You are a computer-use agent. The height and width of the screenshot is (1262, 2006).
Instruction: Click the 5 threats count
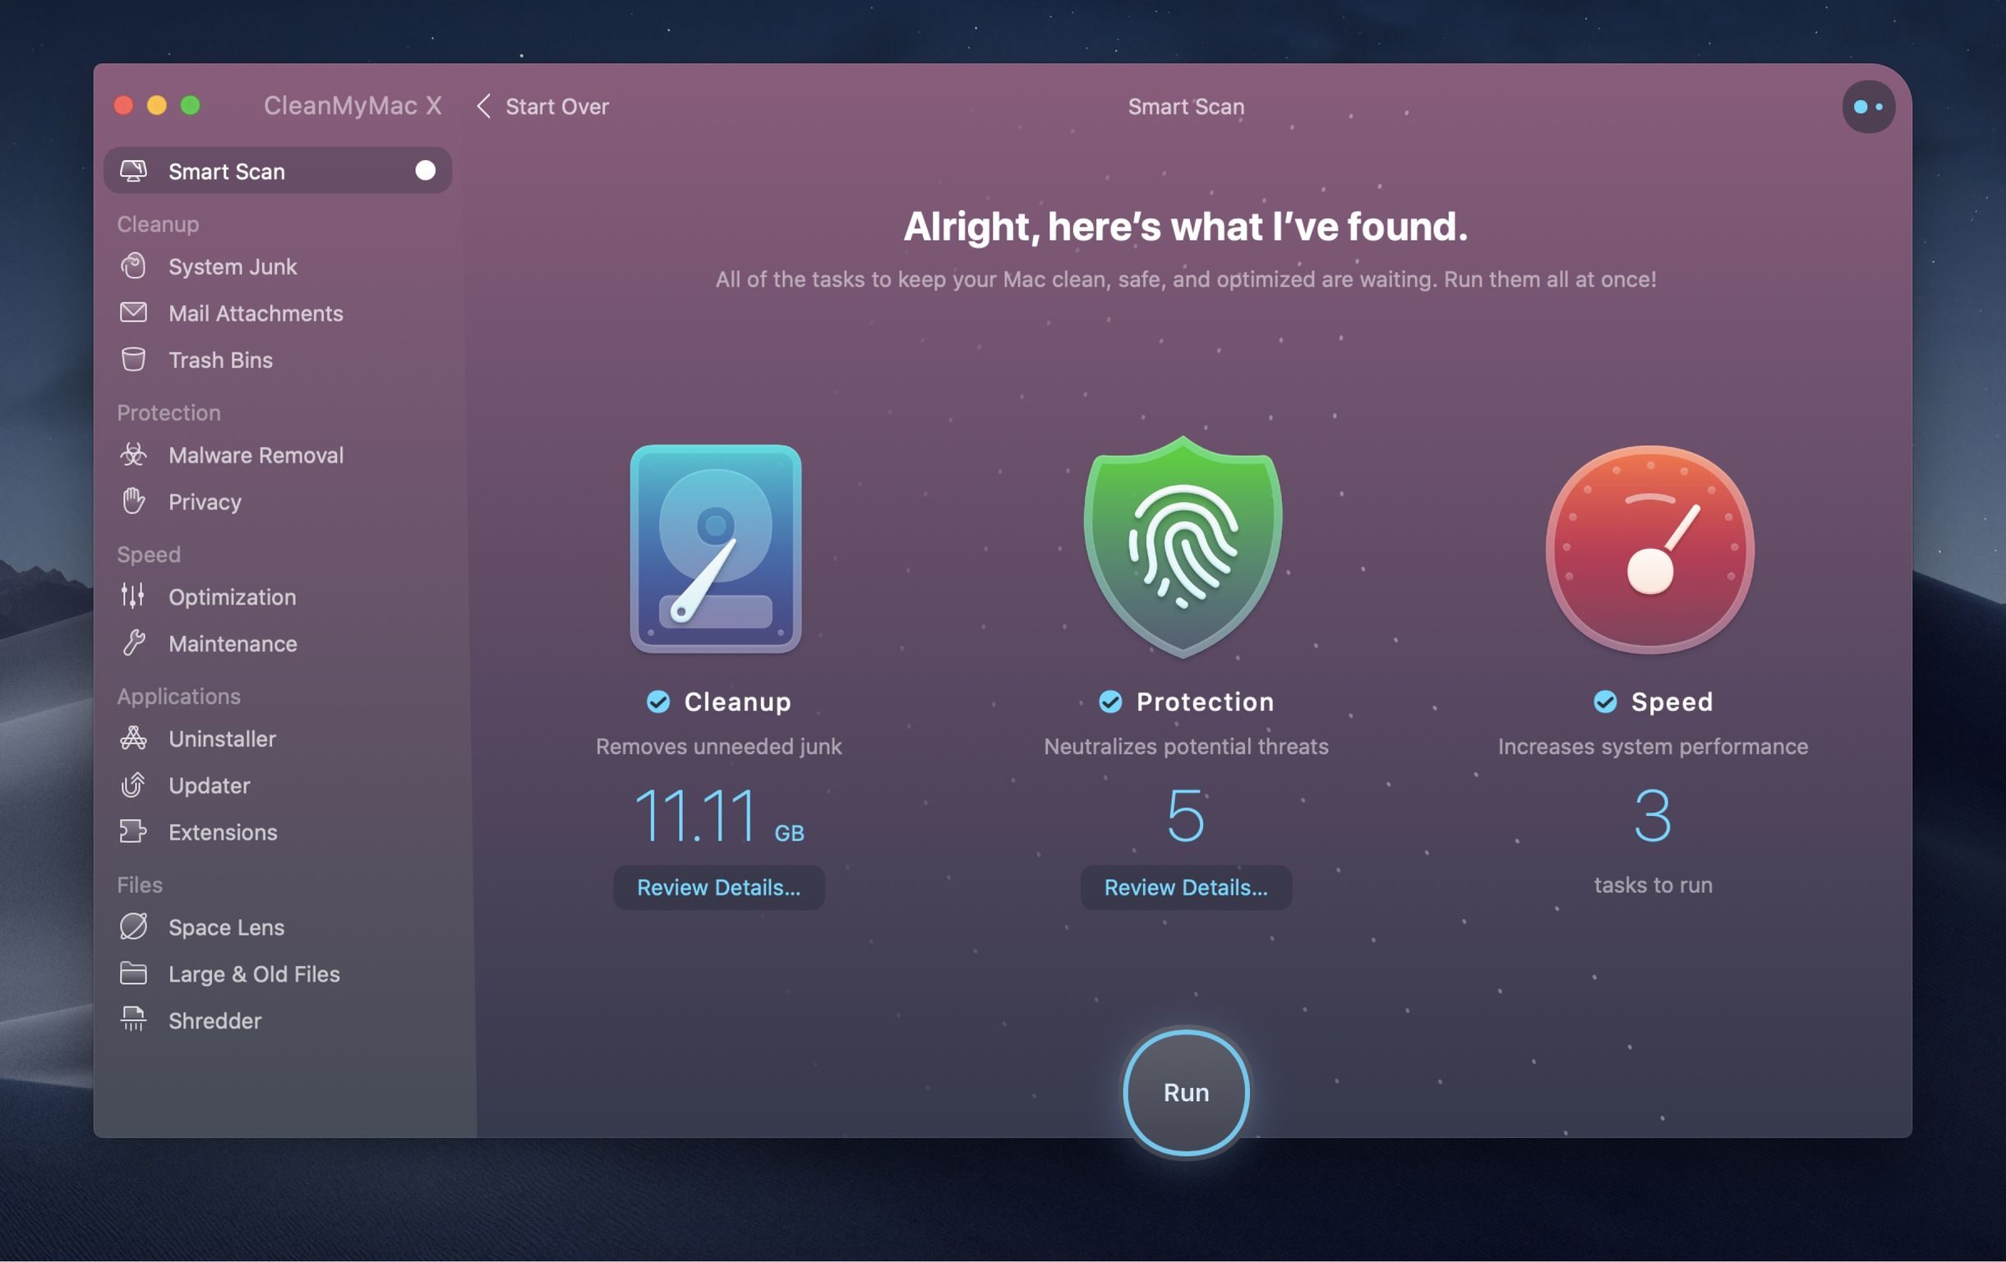pos(1186,816)
